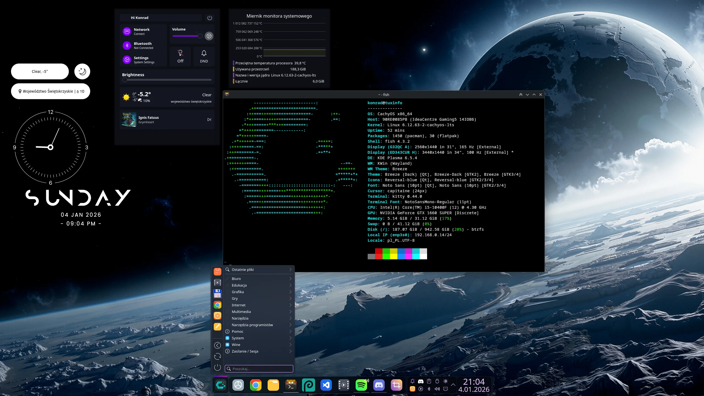Open Chrome from the launcher favorites sidebar
The width and height of the screenshot is (704, 396).
(x=218, y=305)
